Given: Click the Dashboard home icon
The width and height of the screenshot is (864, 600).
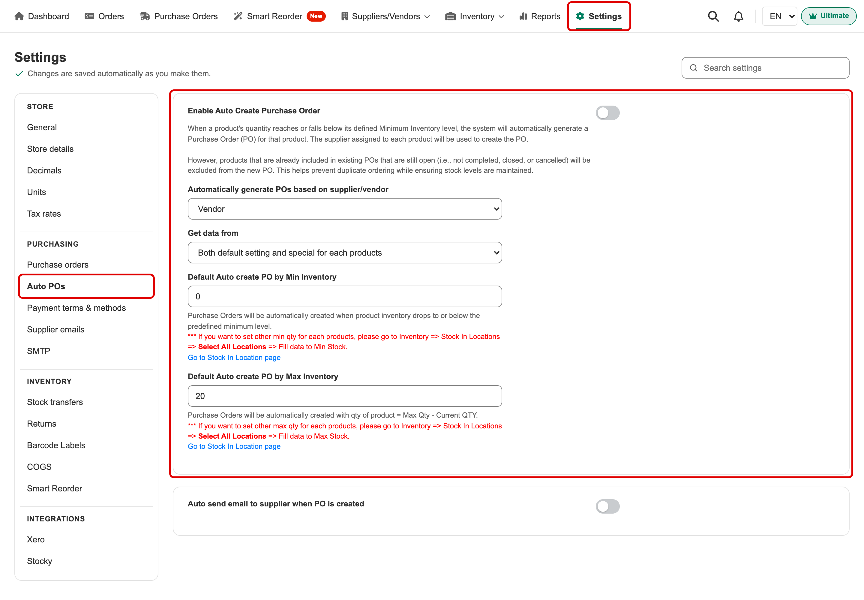Looking at the screenshot, I should (x=19, y=16).
